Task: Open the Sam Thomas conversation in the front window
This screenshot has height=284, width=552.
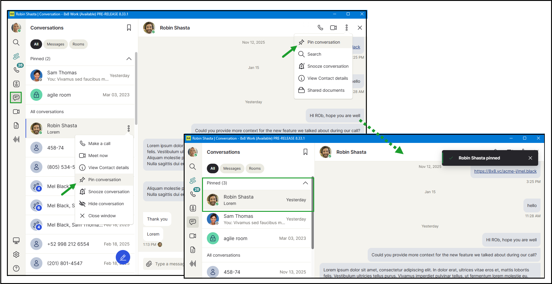Action: (256, 219)
